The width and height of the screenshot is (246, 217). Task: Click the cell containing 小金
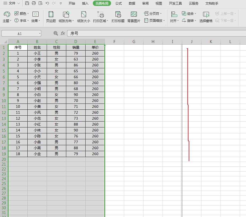[37, 154]
